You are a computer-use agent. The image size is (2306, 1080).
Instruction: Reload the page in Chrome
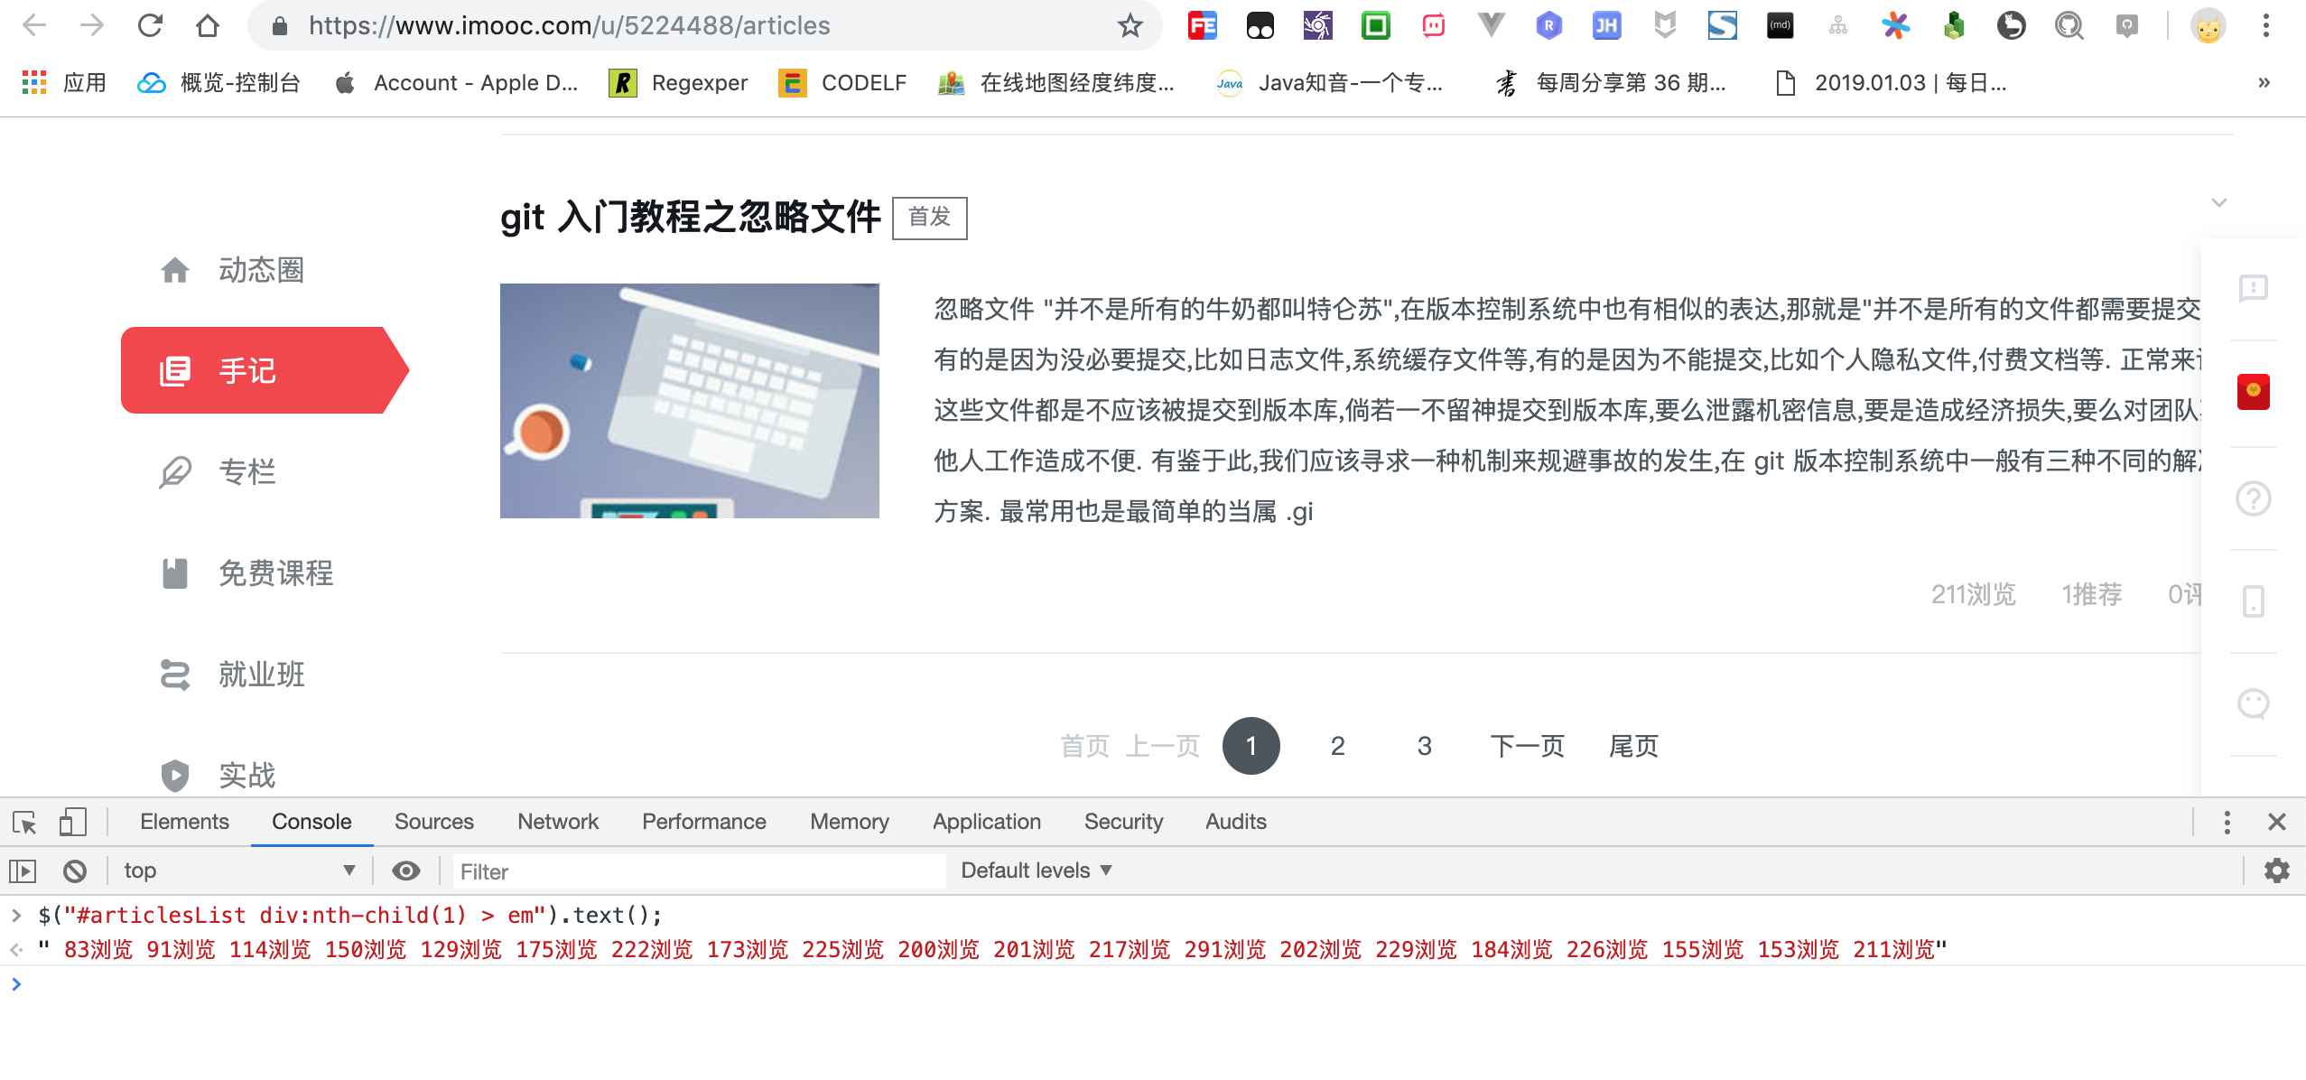pyautogui.click(x=152, y=25)
